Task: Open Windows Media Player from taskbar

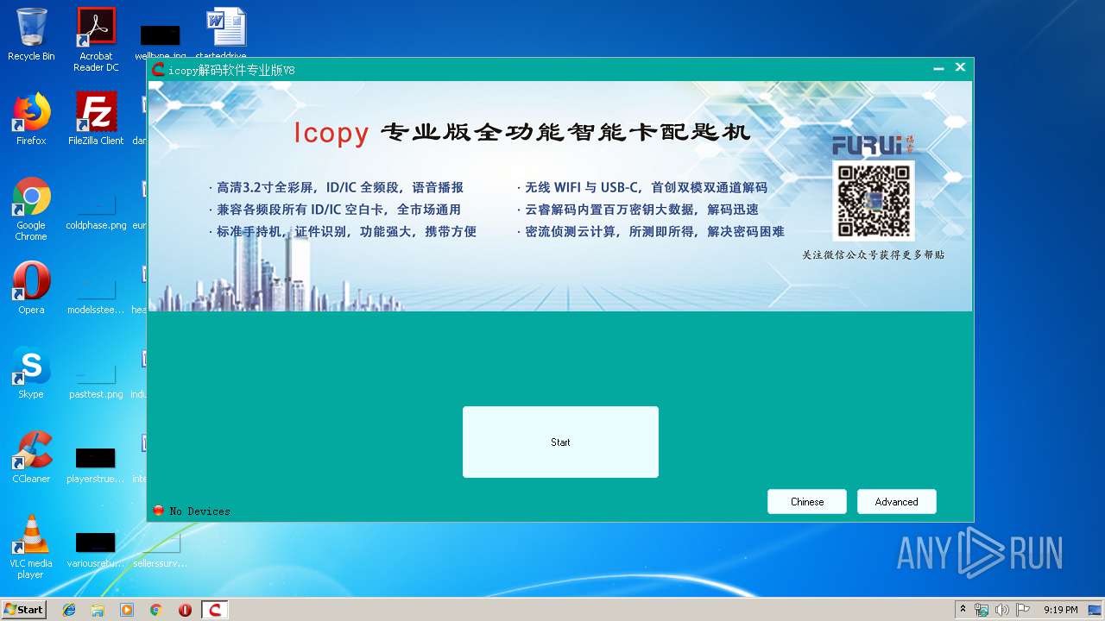Action: pyautogui.click(x=127, y=610)
